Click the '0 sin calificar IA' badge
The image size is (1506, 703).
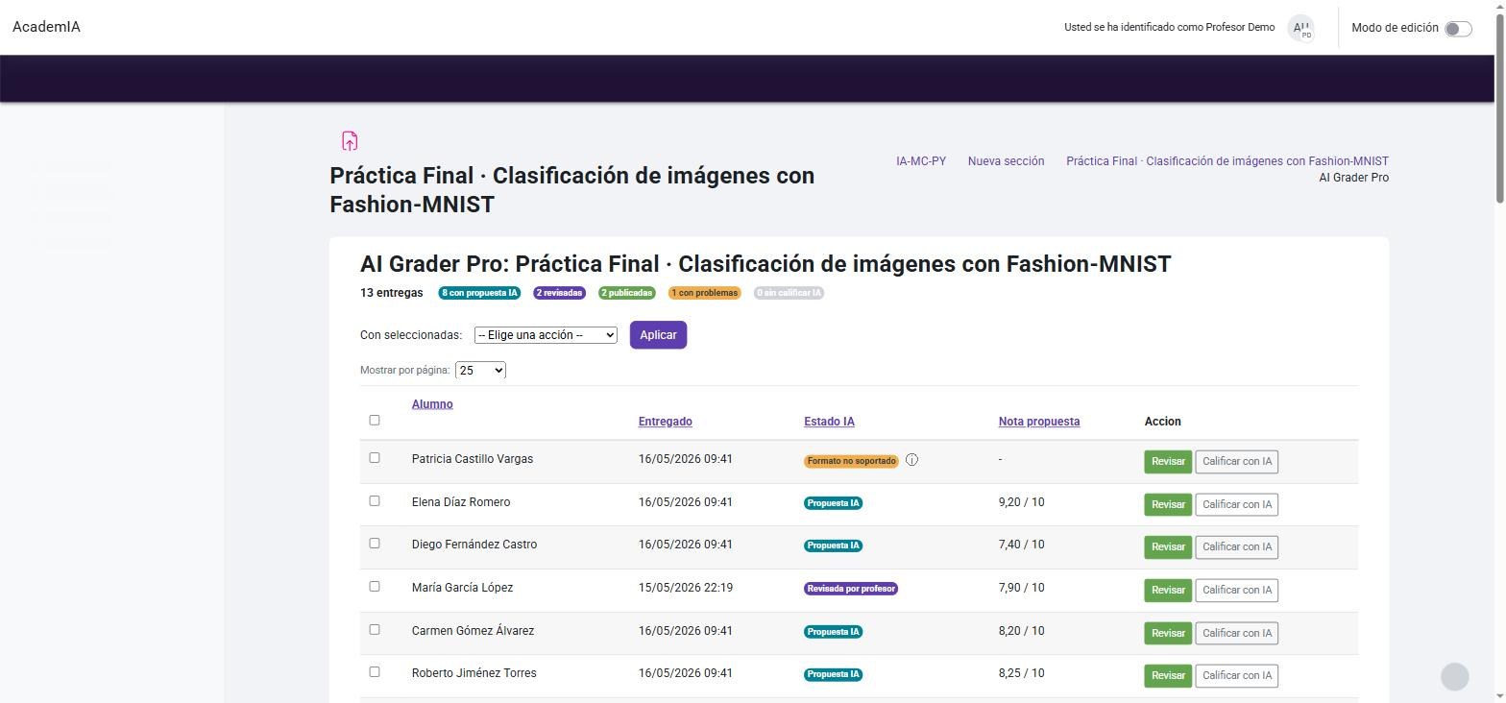789,293
